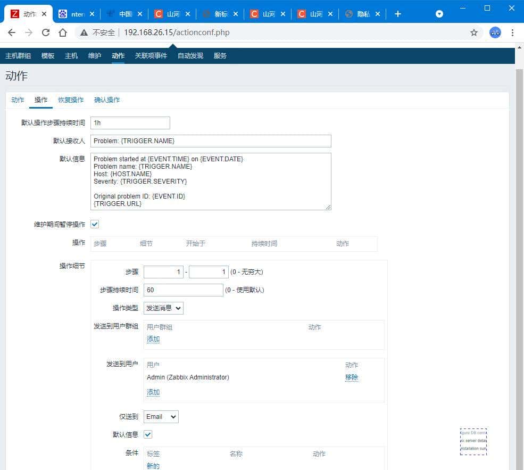Switch to the 恢复操作 tab
524x470 pixels.
(71, 100)
